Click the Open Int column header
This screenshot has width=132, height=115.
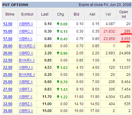point(124,14)
